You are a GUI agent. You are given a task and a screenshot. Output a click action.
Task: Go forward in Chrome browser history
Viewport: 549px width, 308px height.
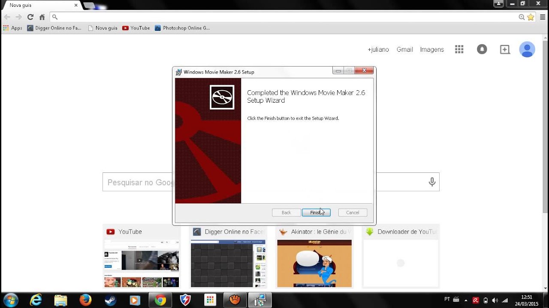coord(18,17)
